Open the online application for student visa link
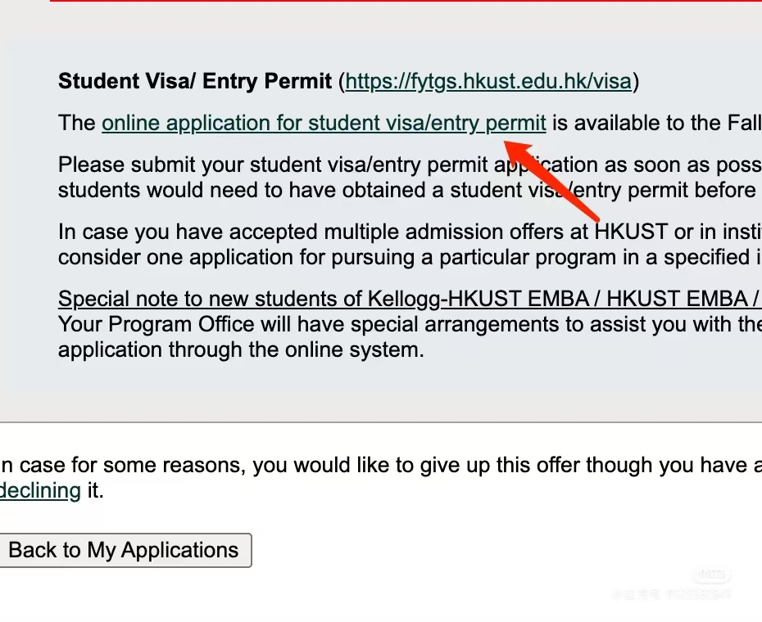This screenshot has width=762, height=622. pos(324,124)
